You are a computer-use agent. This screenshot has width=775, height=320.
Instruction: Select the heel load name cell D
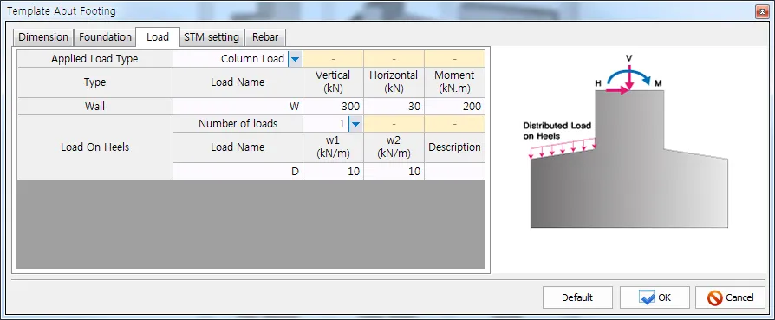pos(238,172)
